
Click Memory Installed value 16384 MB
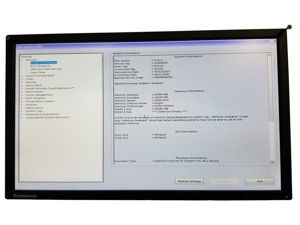161,94
